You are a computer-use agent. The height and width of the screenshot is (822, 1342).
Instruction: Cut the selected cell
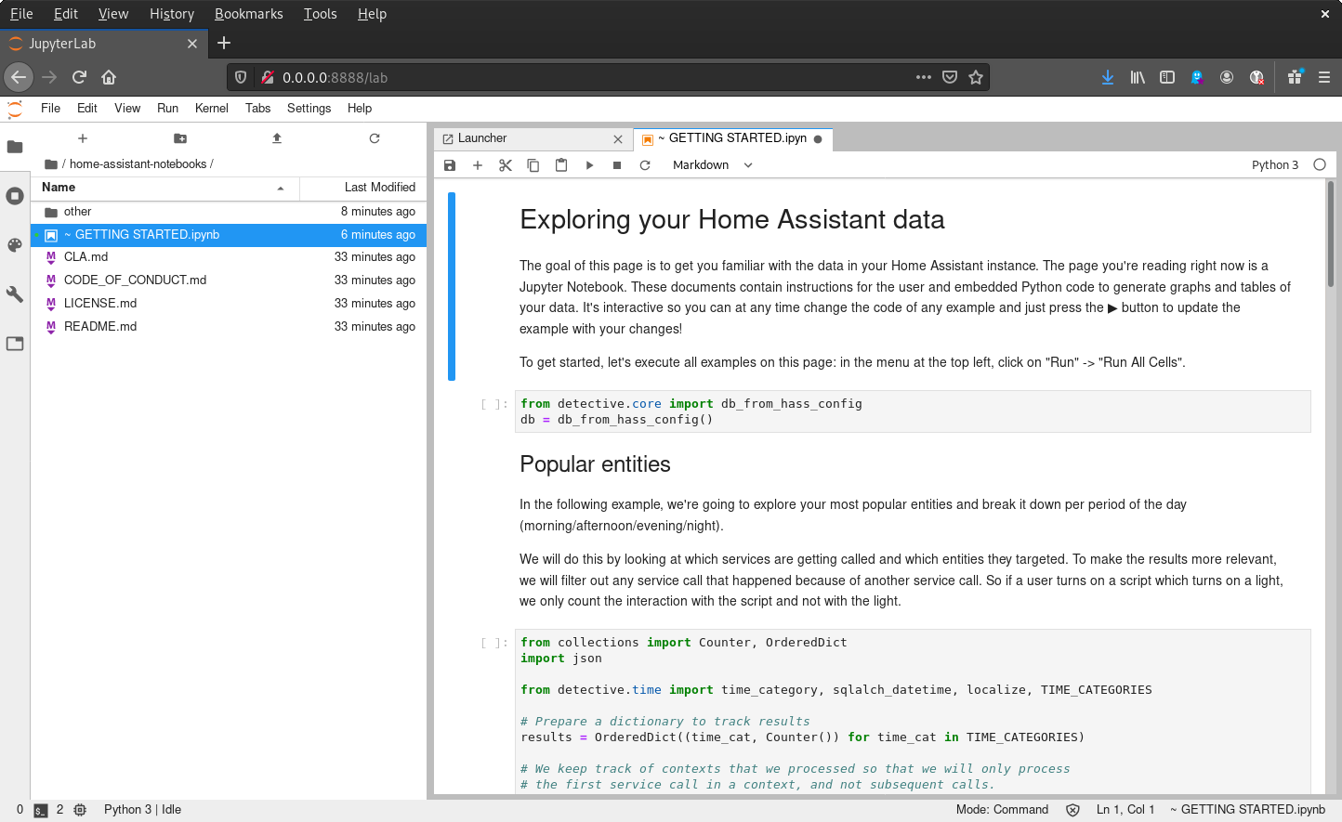506,165
